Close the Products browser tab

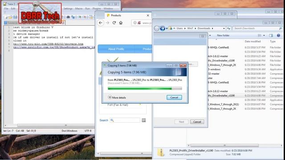(x=148, y=16)
